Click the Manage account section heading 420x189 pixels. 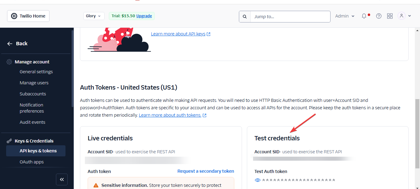point(32,62)
